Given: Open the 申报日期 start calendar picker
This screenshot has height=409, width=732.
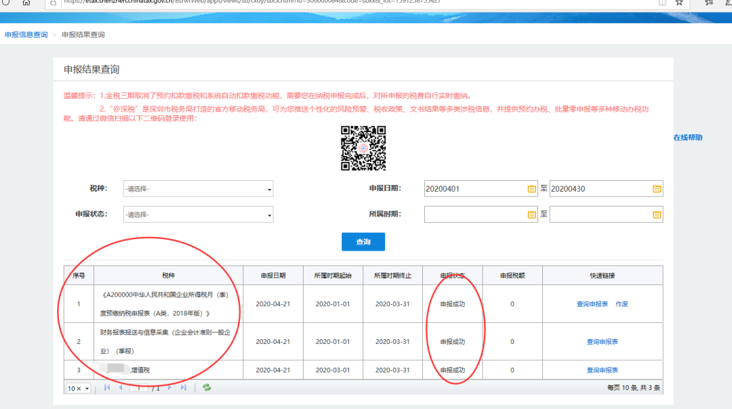Looking at the screenshot, I should 531,189.
